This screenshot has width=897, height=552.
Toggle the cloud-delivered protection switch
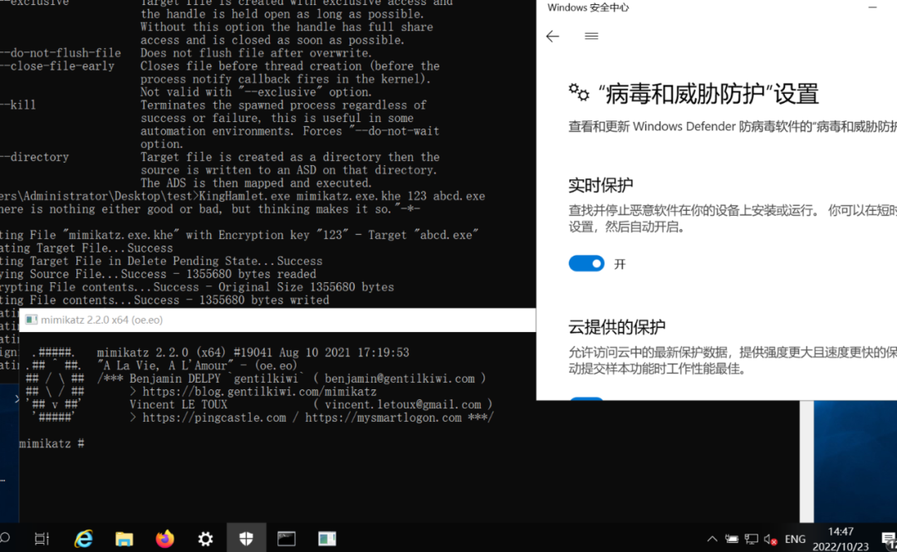click(586, 398)
